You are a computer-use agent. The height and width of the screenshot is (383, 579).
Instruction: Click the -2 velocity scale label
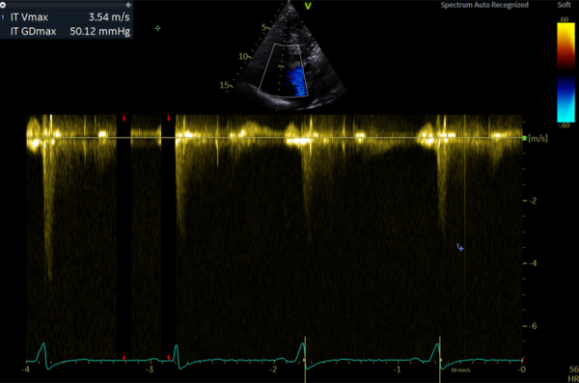[x=533, y=201]
